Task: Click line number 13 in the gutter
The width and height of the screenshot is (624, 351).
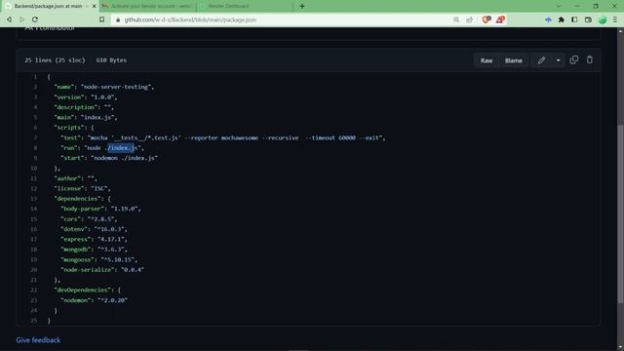Action: tap(34, 199)
